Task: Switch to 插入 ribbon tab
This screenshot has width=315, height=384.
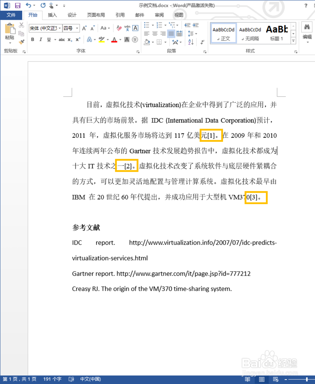Action: tap(52, 15)
